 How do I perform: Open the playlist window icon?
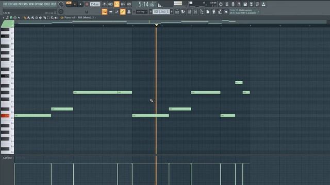pos(177,12)
